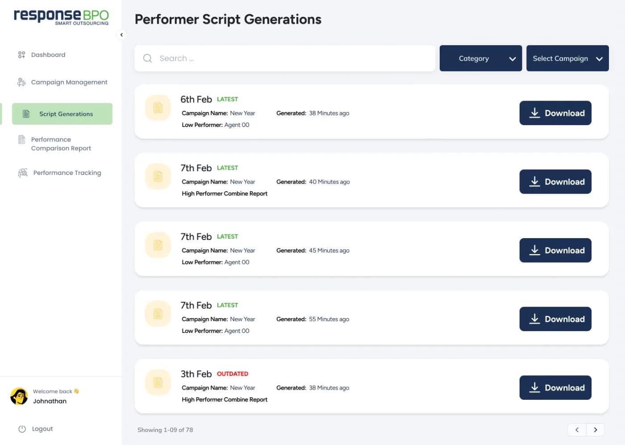Click the Script Generations document icon
This screenshot has height=445, width=625.
26,114
